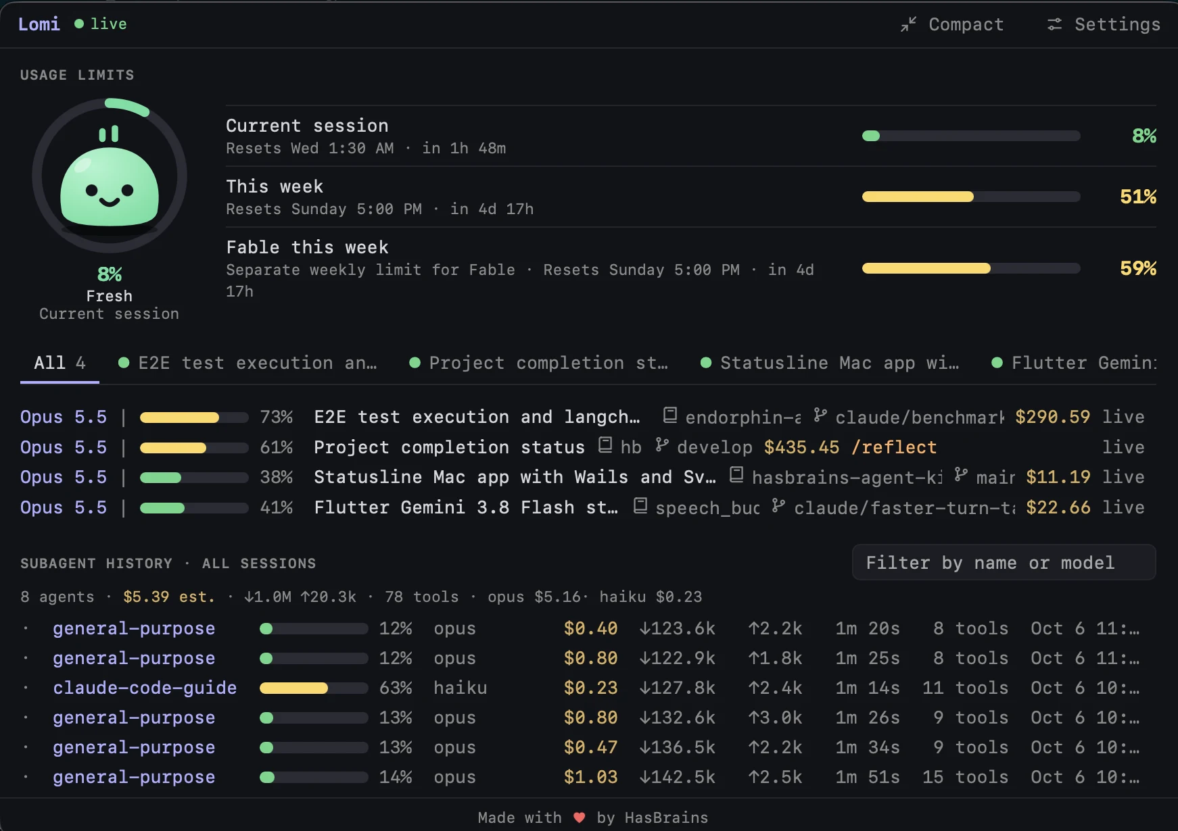The height and width of the screenshot is (831, 1178).
Task: Click the $5.39 est. total cost
Action: pos(168,597)
